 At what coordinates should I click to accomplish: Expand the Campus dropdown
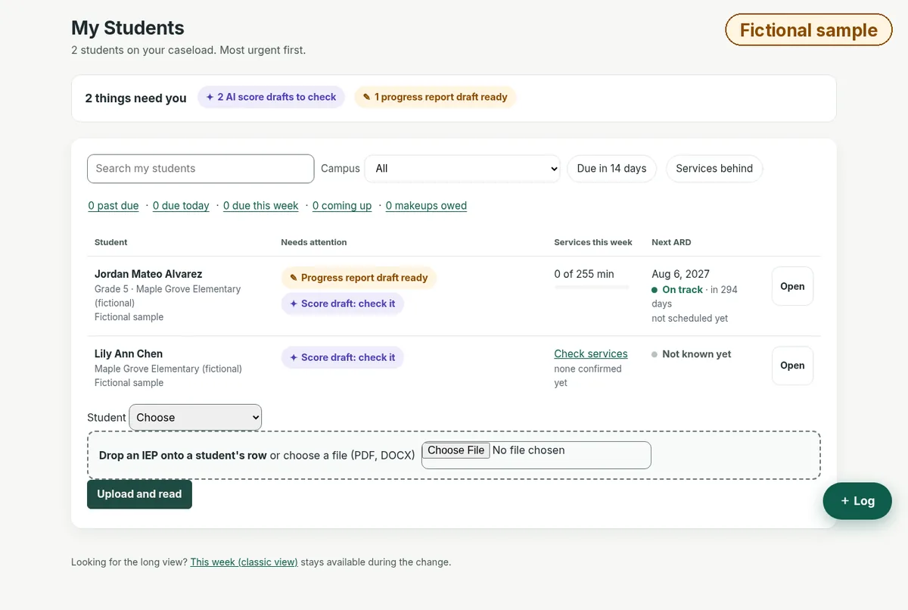point(462,169)
